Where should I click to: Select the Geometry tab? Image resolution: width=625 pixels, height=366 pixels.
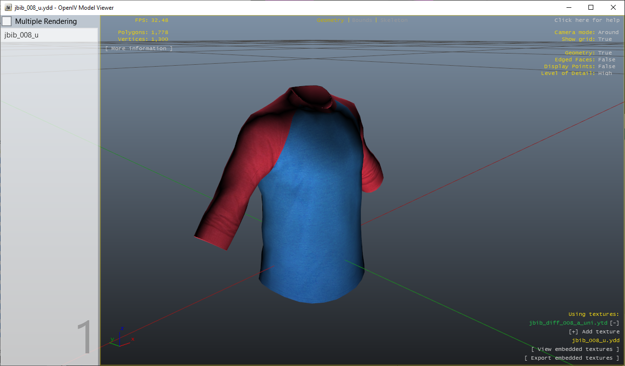point(330,20)
